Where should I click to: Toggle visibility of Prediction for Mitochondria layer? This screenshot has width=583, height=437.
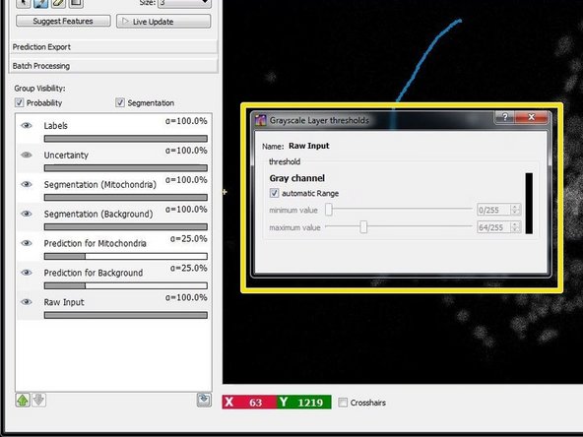[x=27, y=243]
